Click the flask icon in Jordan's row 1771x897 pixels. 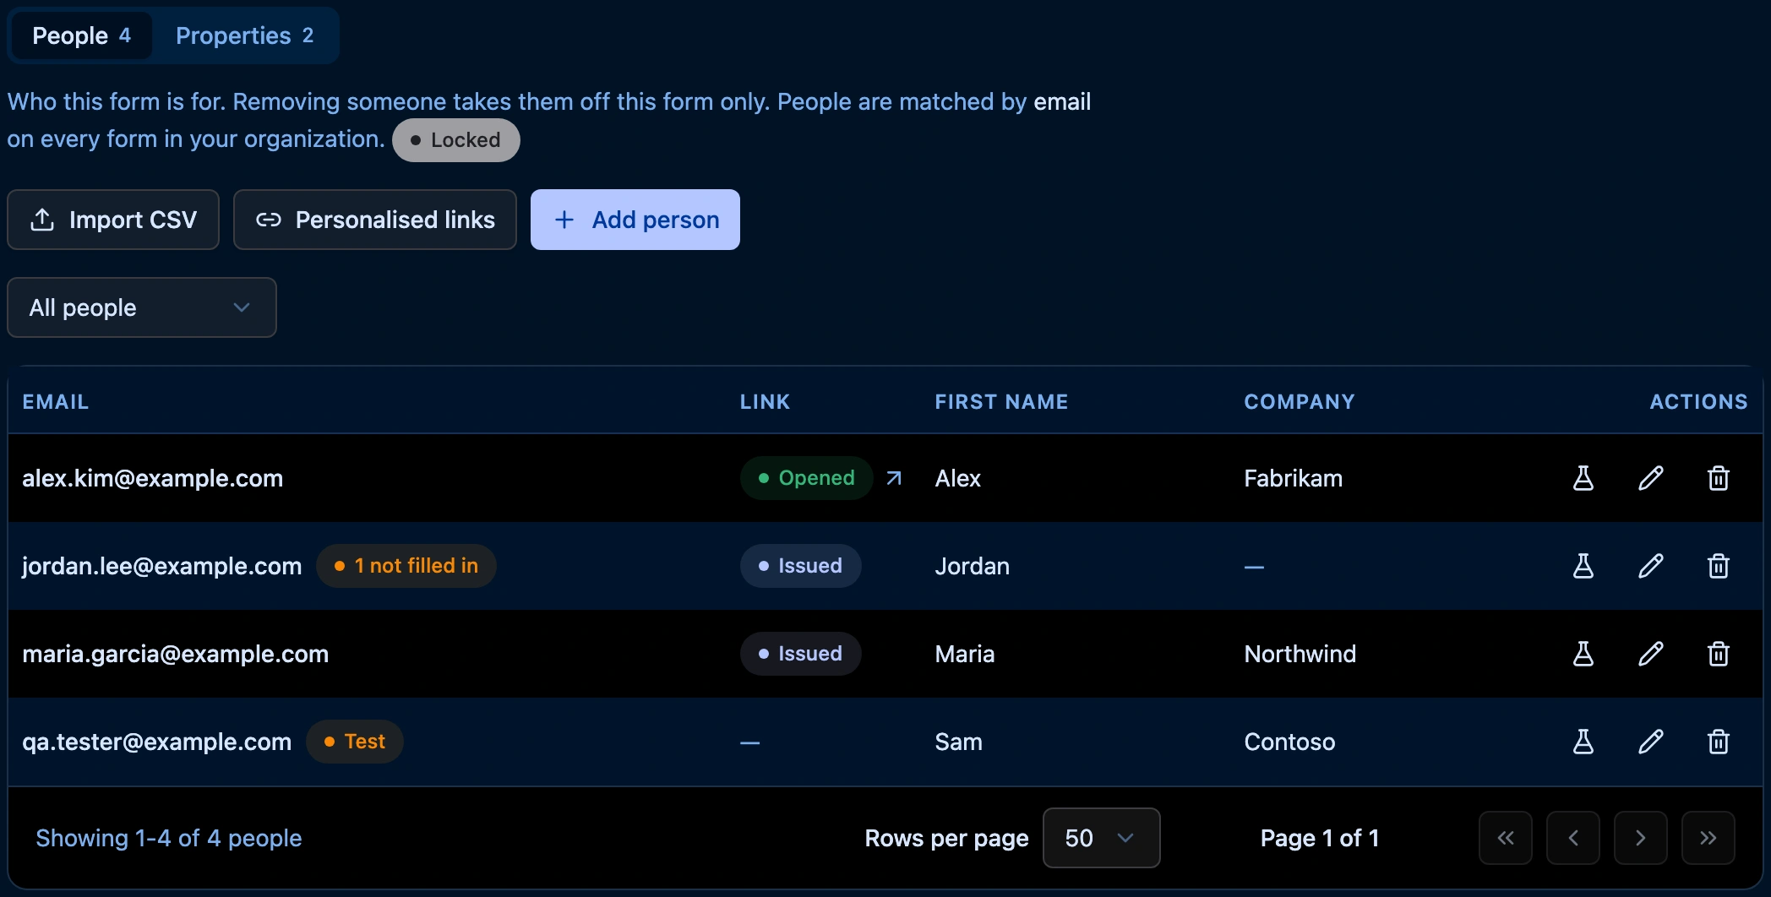point(1583,566)
